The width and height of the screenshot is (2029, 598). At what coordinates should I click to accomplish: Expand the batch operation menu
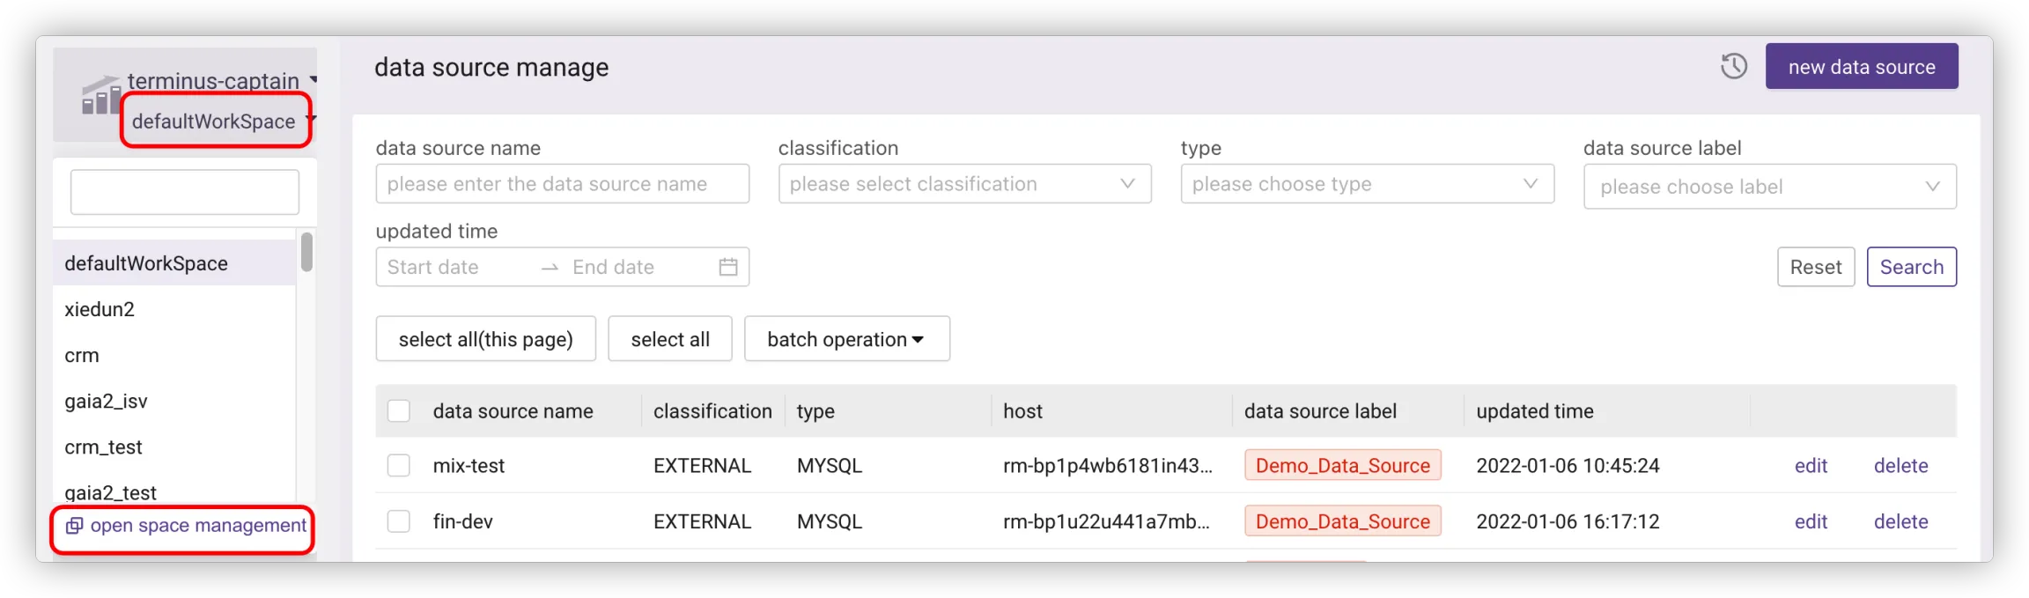point(846,339)
